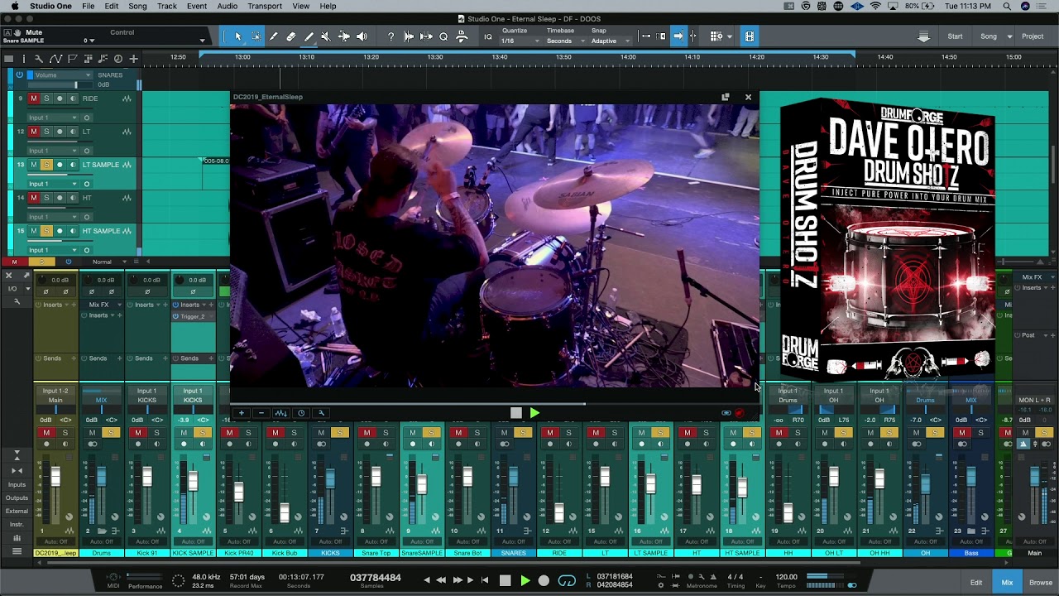Select the Arrow tool in the toolbar

tap(237, 36)
